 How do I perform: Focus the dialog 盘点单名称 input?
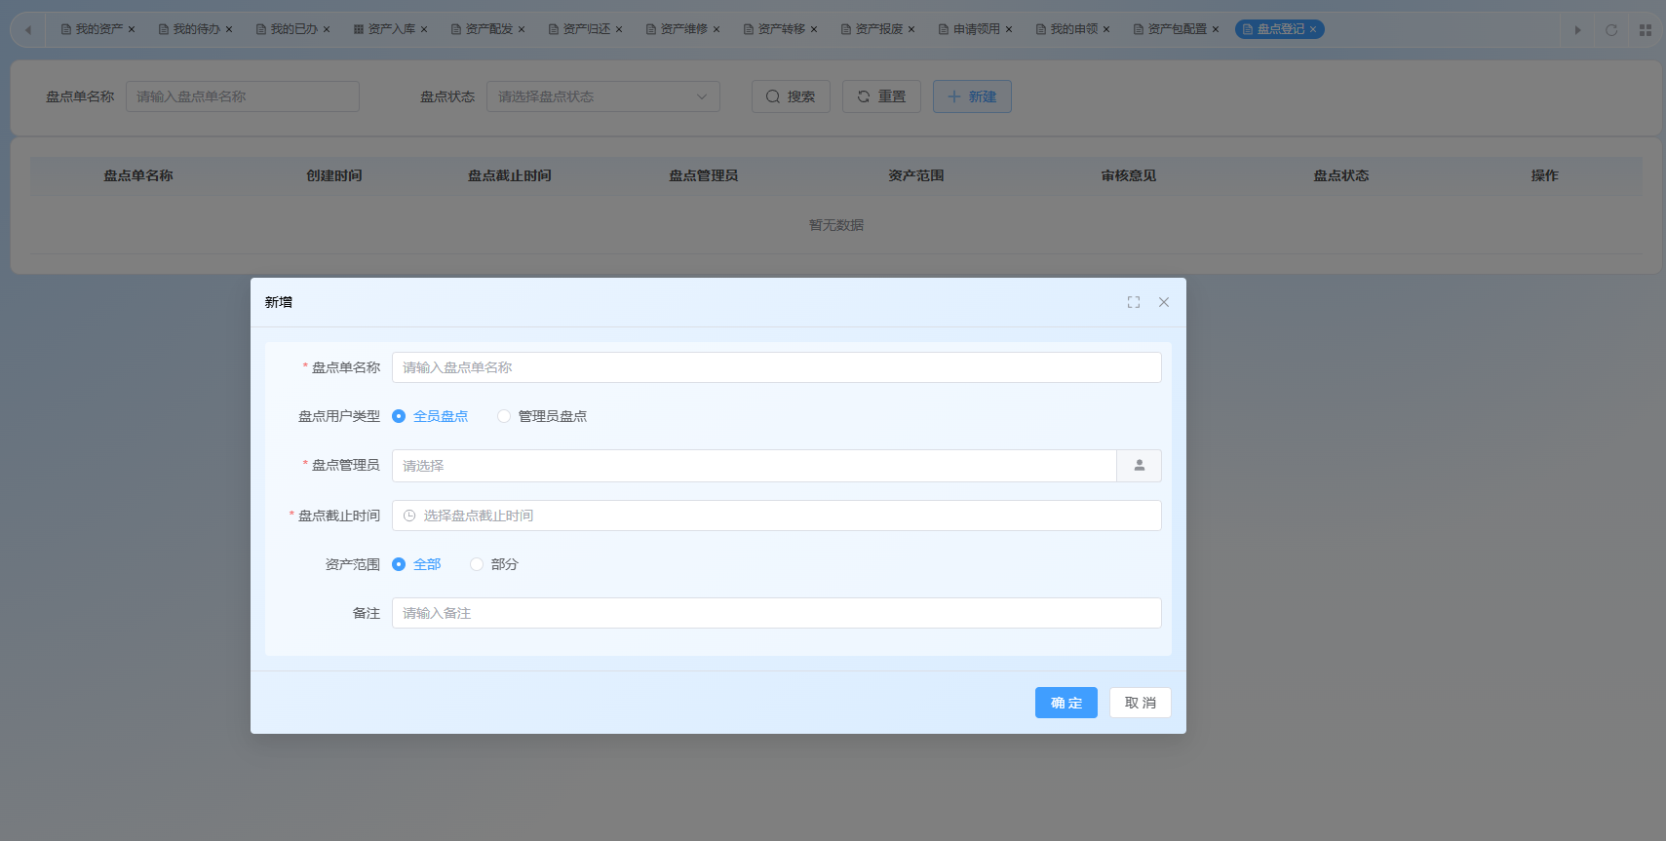[777, 367]
